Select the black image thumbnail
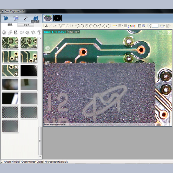 click(29, 71)
